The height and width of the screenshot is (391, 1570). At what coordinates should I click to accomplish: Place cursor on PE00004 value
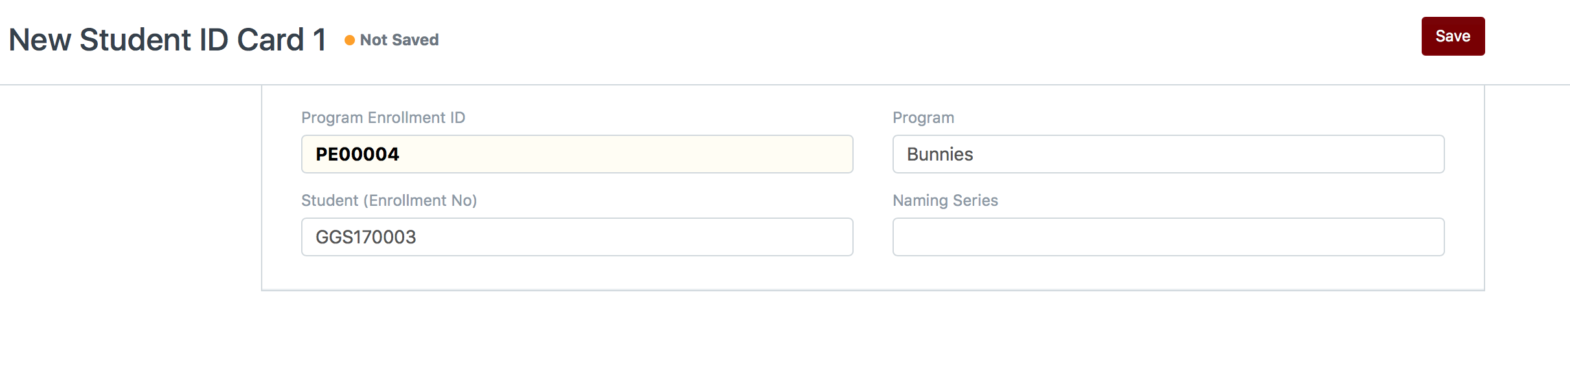click(x=358, y=154)
